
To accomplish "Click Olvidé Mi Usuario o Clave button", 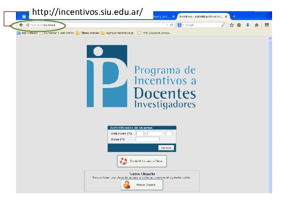I will coord(142,161).
